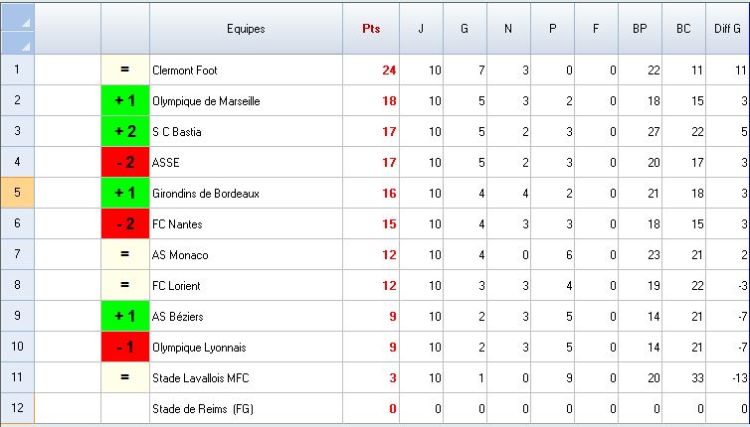The width and height of the screenshot is (750, 427).
Task: Click the J column header
Action: tap(421, 30)
